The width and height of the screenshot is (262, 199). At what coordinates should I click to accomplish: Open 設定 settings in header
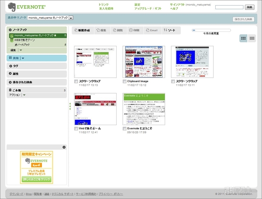(138, 5)
